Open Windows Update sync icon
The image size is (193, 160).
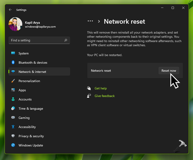click(13, 145)
